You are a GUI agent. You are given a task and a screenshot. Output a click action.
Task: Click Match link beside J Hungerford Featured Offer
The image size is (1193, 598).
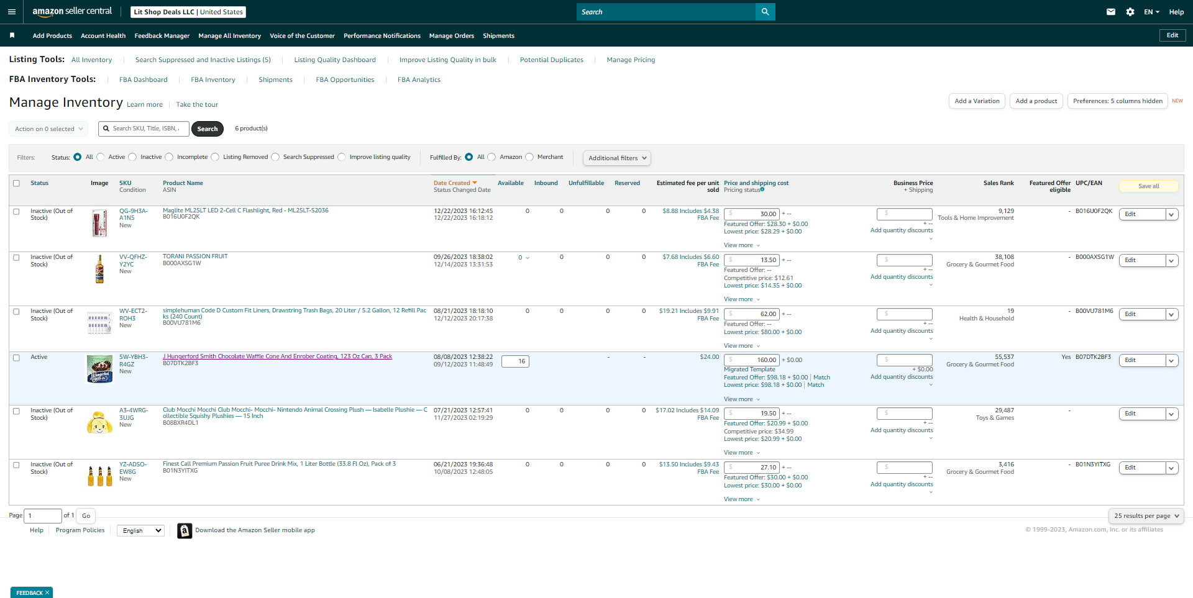click(821, 377)
